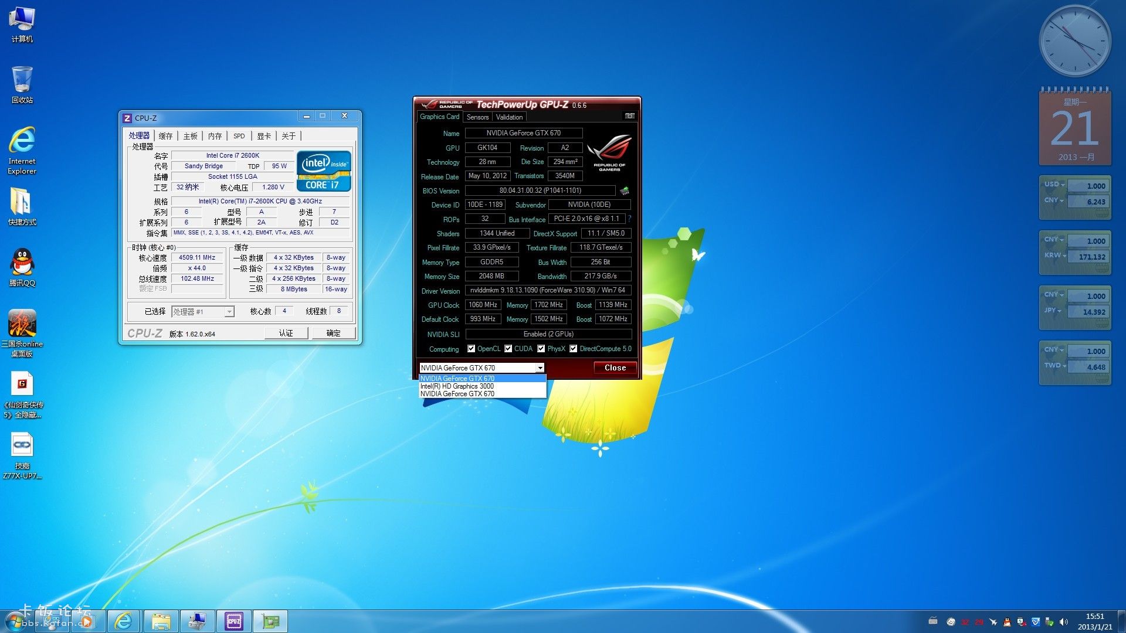Screen dimensions: 1126x633
Task: Toggle the OpenCL checkbox
Action: pyautogui.click(x=471, y=349)
